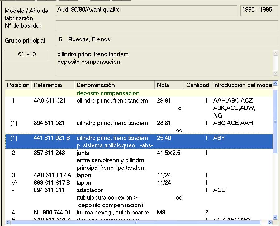Select part reference N 900 744 01

[52, 212]
